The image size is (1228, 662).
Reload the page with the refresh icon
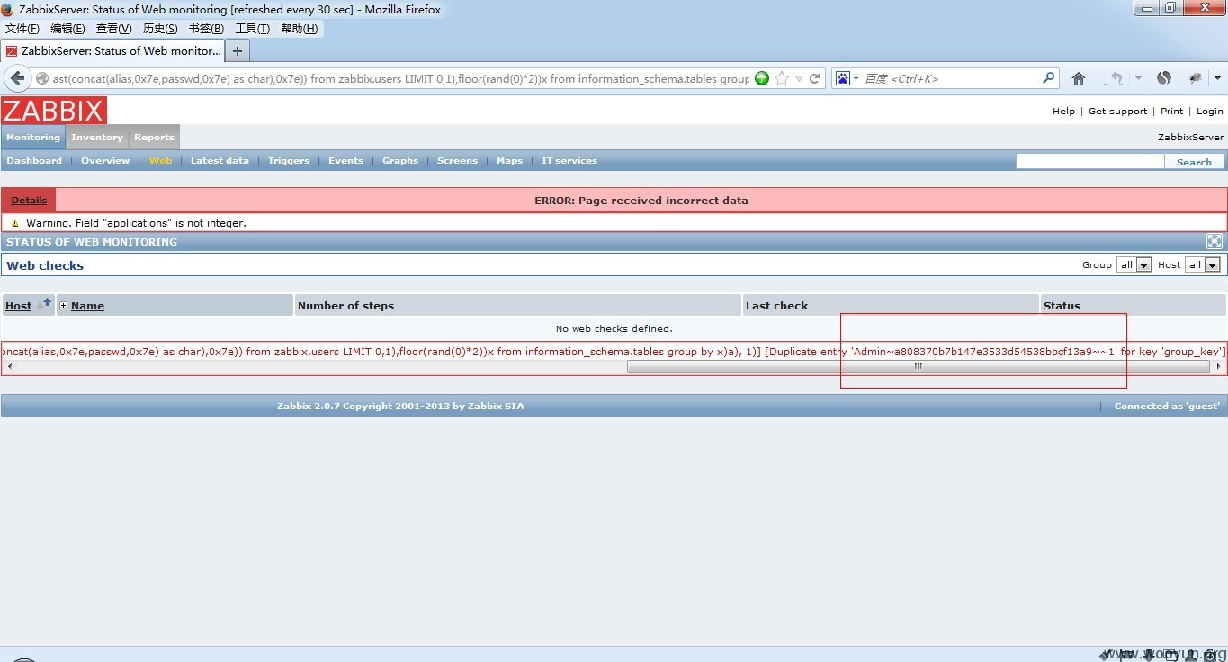[x=815, y=78]
